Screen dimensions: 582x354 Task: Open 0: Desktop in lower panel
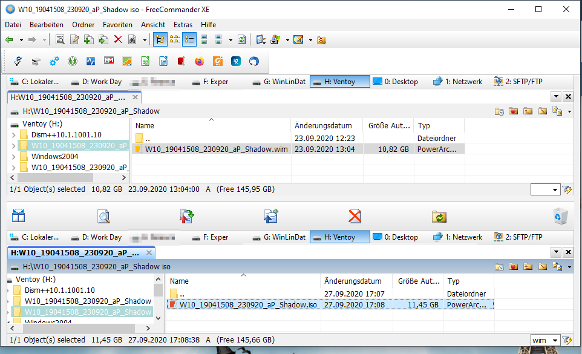pos(396,237)
